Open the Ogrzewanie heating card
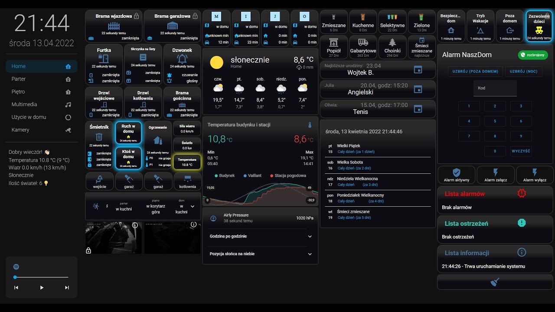Viewport: 555px width, 312px height. (158, 146)
